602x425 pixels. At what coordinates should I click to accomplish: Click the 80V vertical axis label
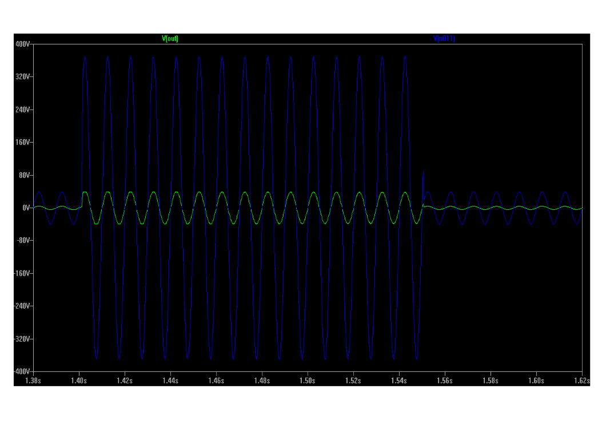pos(24,176)
